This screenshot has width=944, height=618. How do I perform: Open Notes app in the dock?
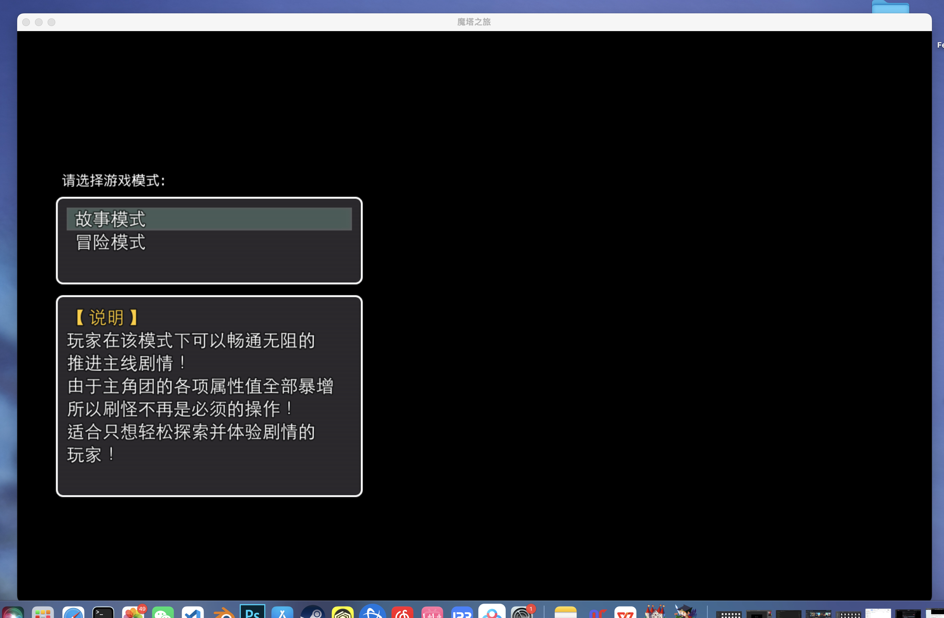pos(566,613)
